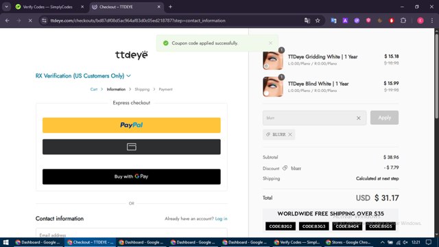Click the translate page icon
The image size is (439, 247).
click(x=307, y=21)
